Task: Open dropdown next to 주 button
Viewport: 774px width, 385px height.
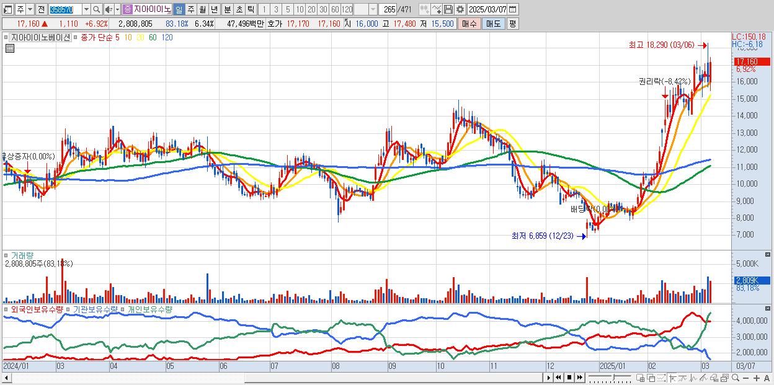Action: coord(30,9)
